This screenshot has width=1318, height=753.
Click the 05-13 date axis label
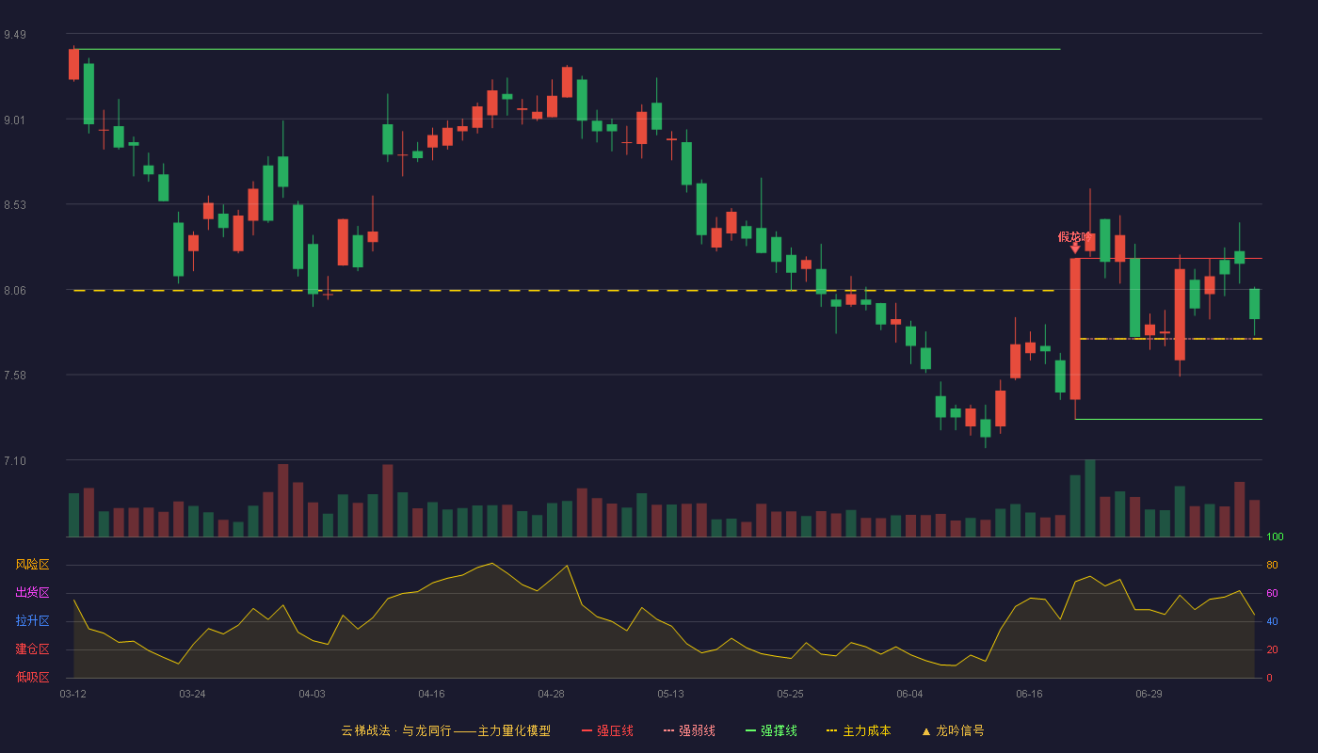tap(670, 694)
